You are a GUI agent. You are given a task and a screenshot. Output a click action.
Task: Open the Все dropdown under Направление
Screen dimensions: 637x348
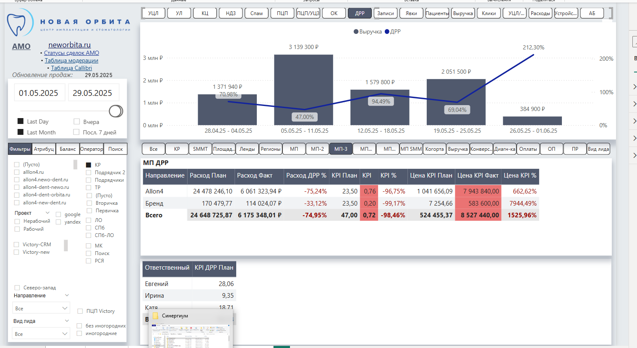tap(41, 308)
